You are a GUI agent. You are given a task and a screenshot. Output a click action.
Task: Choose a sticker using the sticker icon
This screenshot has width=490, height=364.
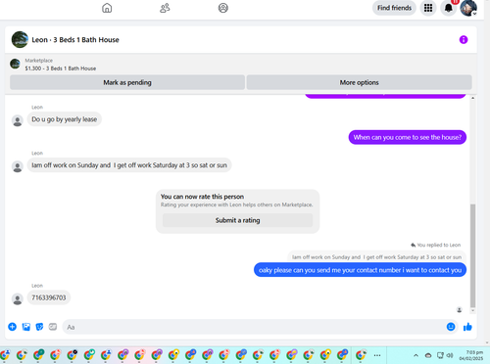click(39, 327)
